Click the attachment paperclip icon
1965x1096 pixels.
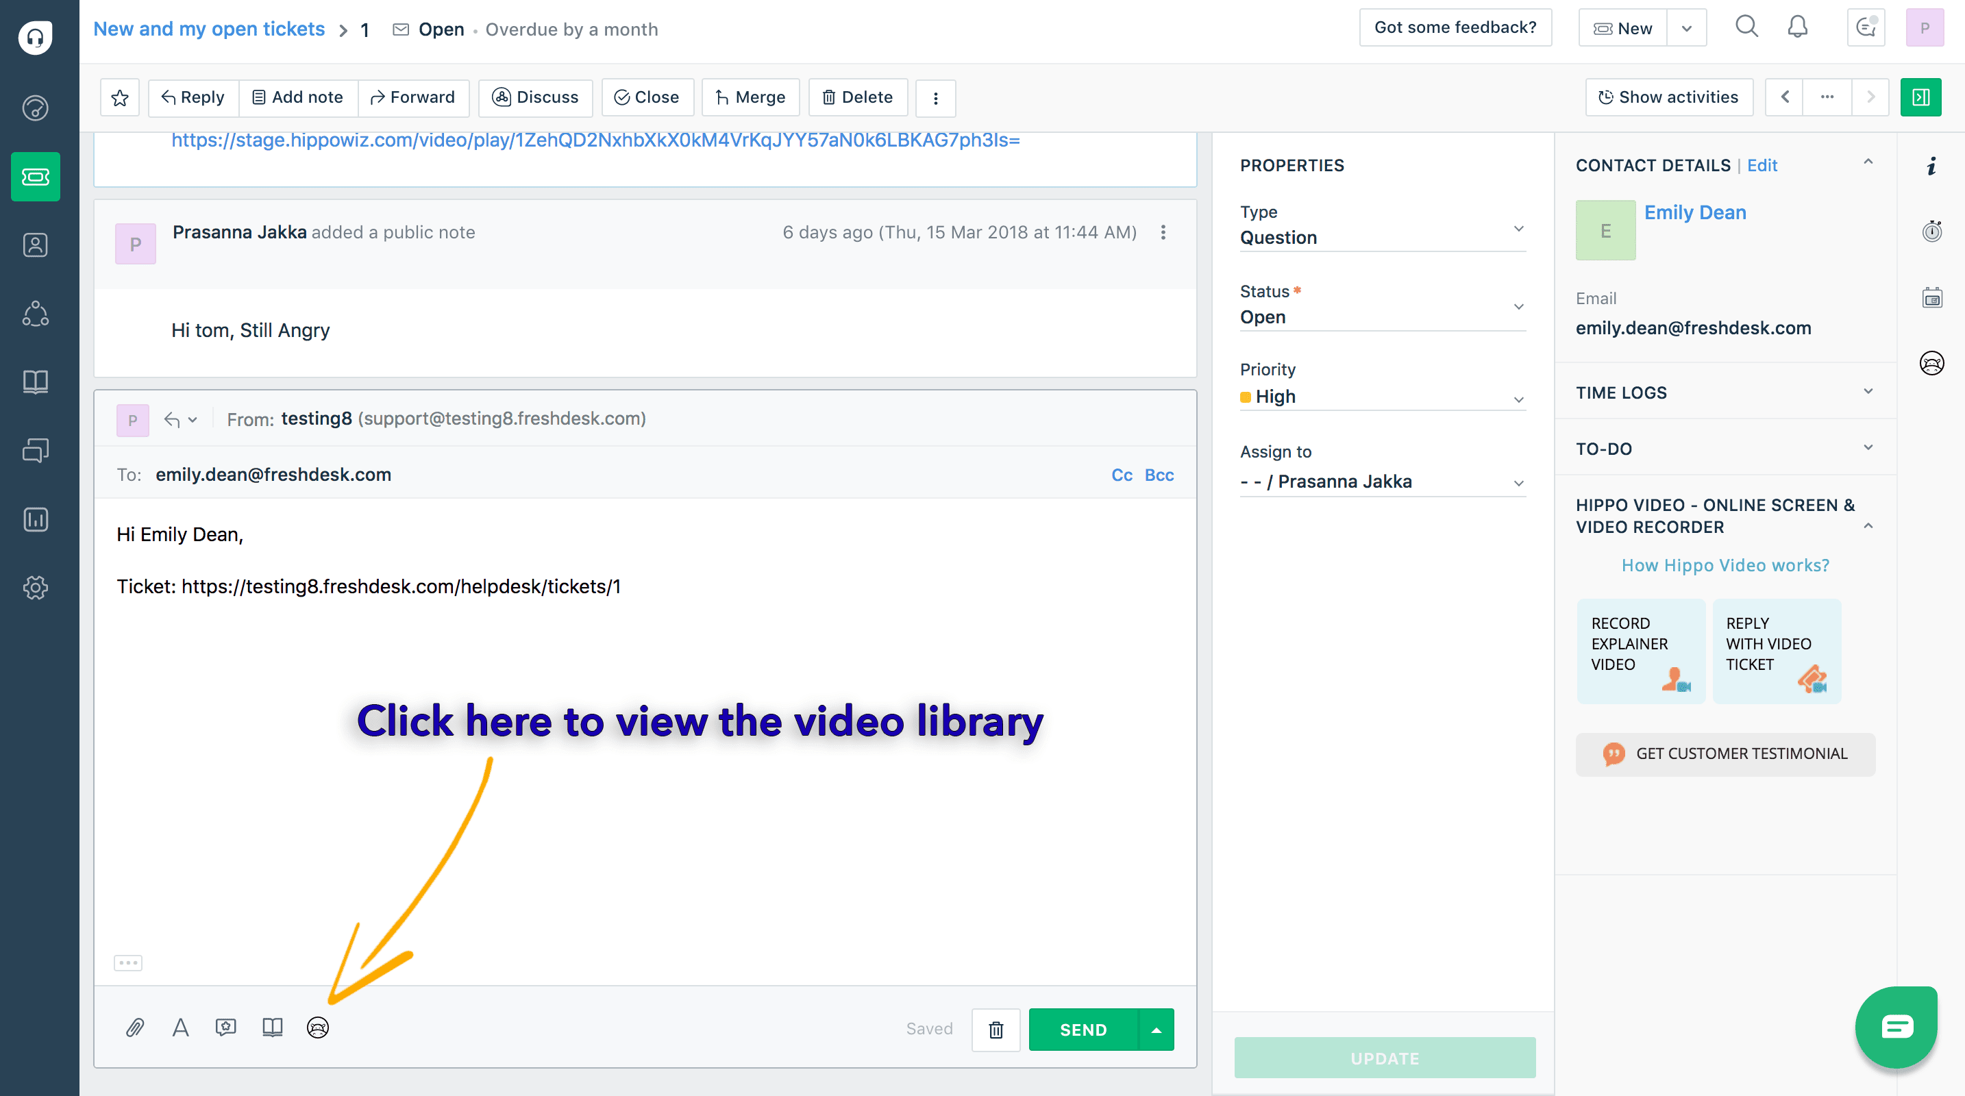click(x=135, y=1027)
